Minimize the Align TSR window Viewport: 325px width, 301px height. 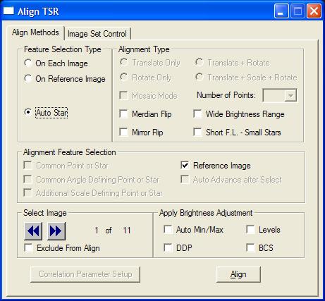281,11
